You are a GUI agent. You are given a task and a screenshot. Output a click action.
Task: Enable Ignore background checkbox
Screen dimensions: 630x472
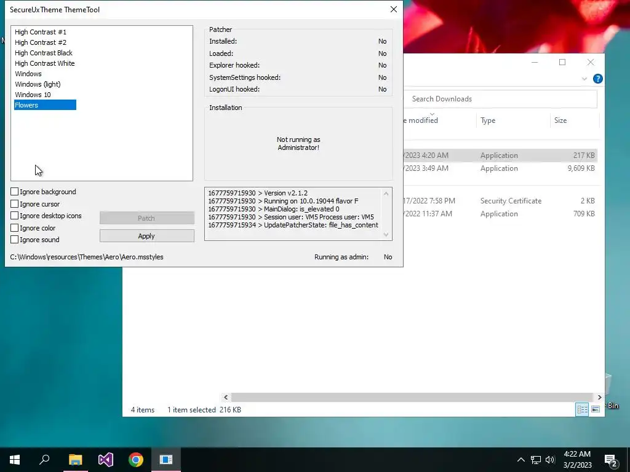click(15, 192)
